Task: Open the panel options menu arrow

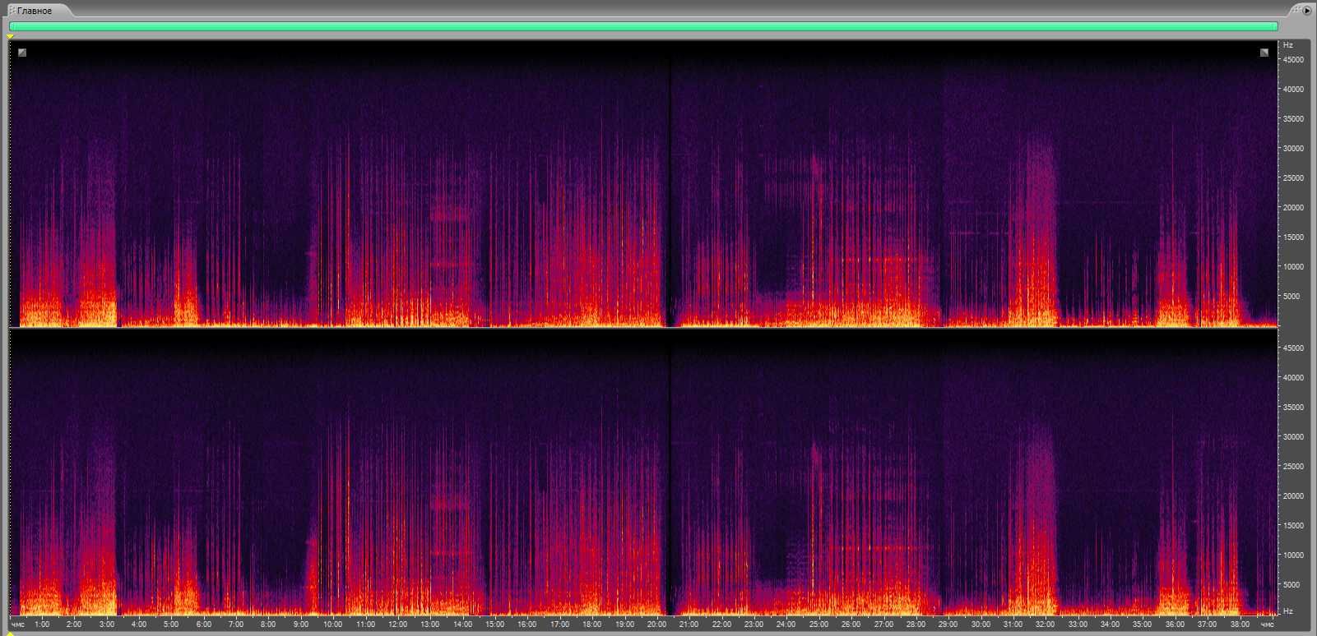Action: tap(1307, 11)
